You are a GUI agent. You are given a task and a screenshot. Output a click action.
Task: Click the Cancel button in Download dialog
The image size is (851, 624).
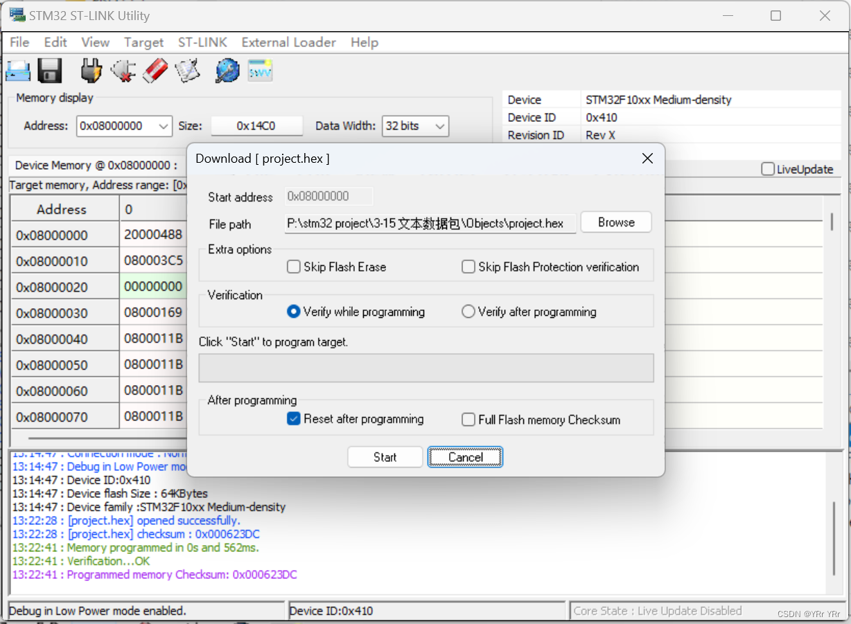tap(465, 457)
